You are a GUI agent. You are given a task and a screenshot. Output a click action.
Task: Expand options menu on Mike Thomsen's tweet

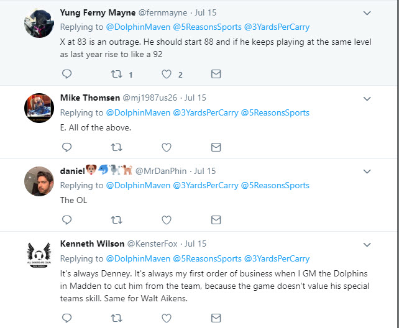click(367, 98)
